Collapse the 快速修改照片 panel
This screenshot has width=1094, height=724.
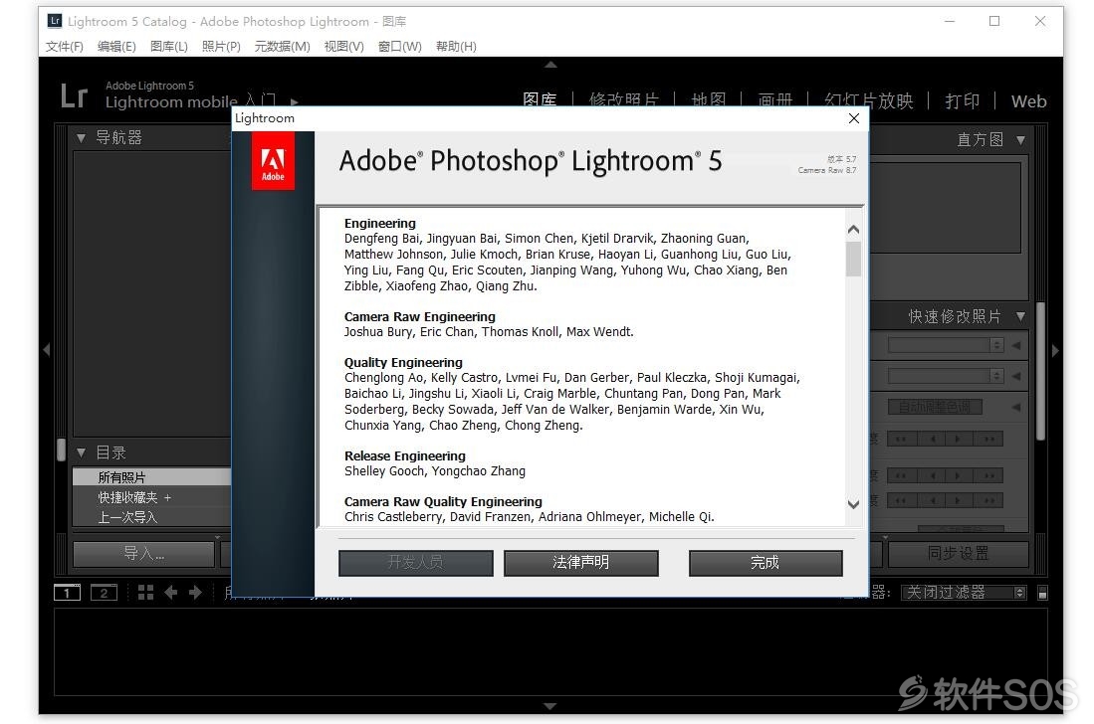[1020, 316]
